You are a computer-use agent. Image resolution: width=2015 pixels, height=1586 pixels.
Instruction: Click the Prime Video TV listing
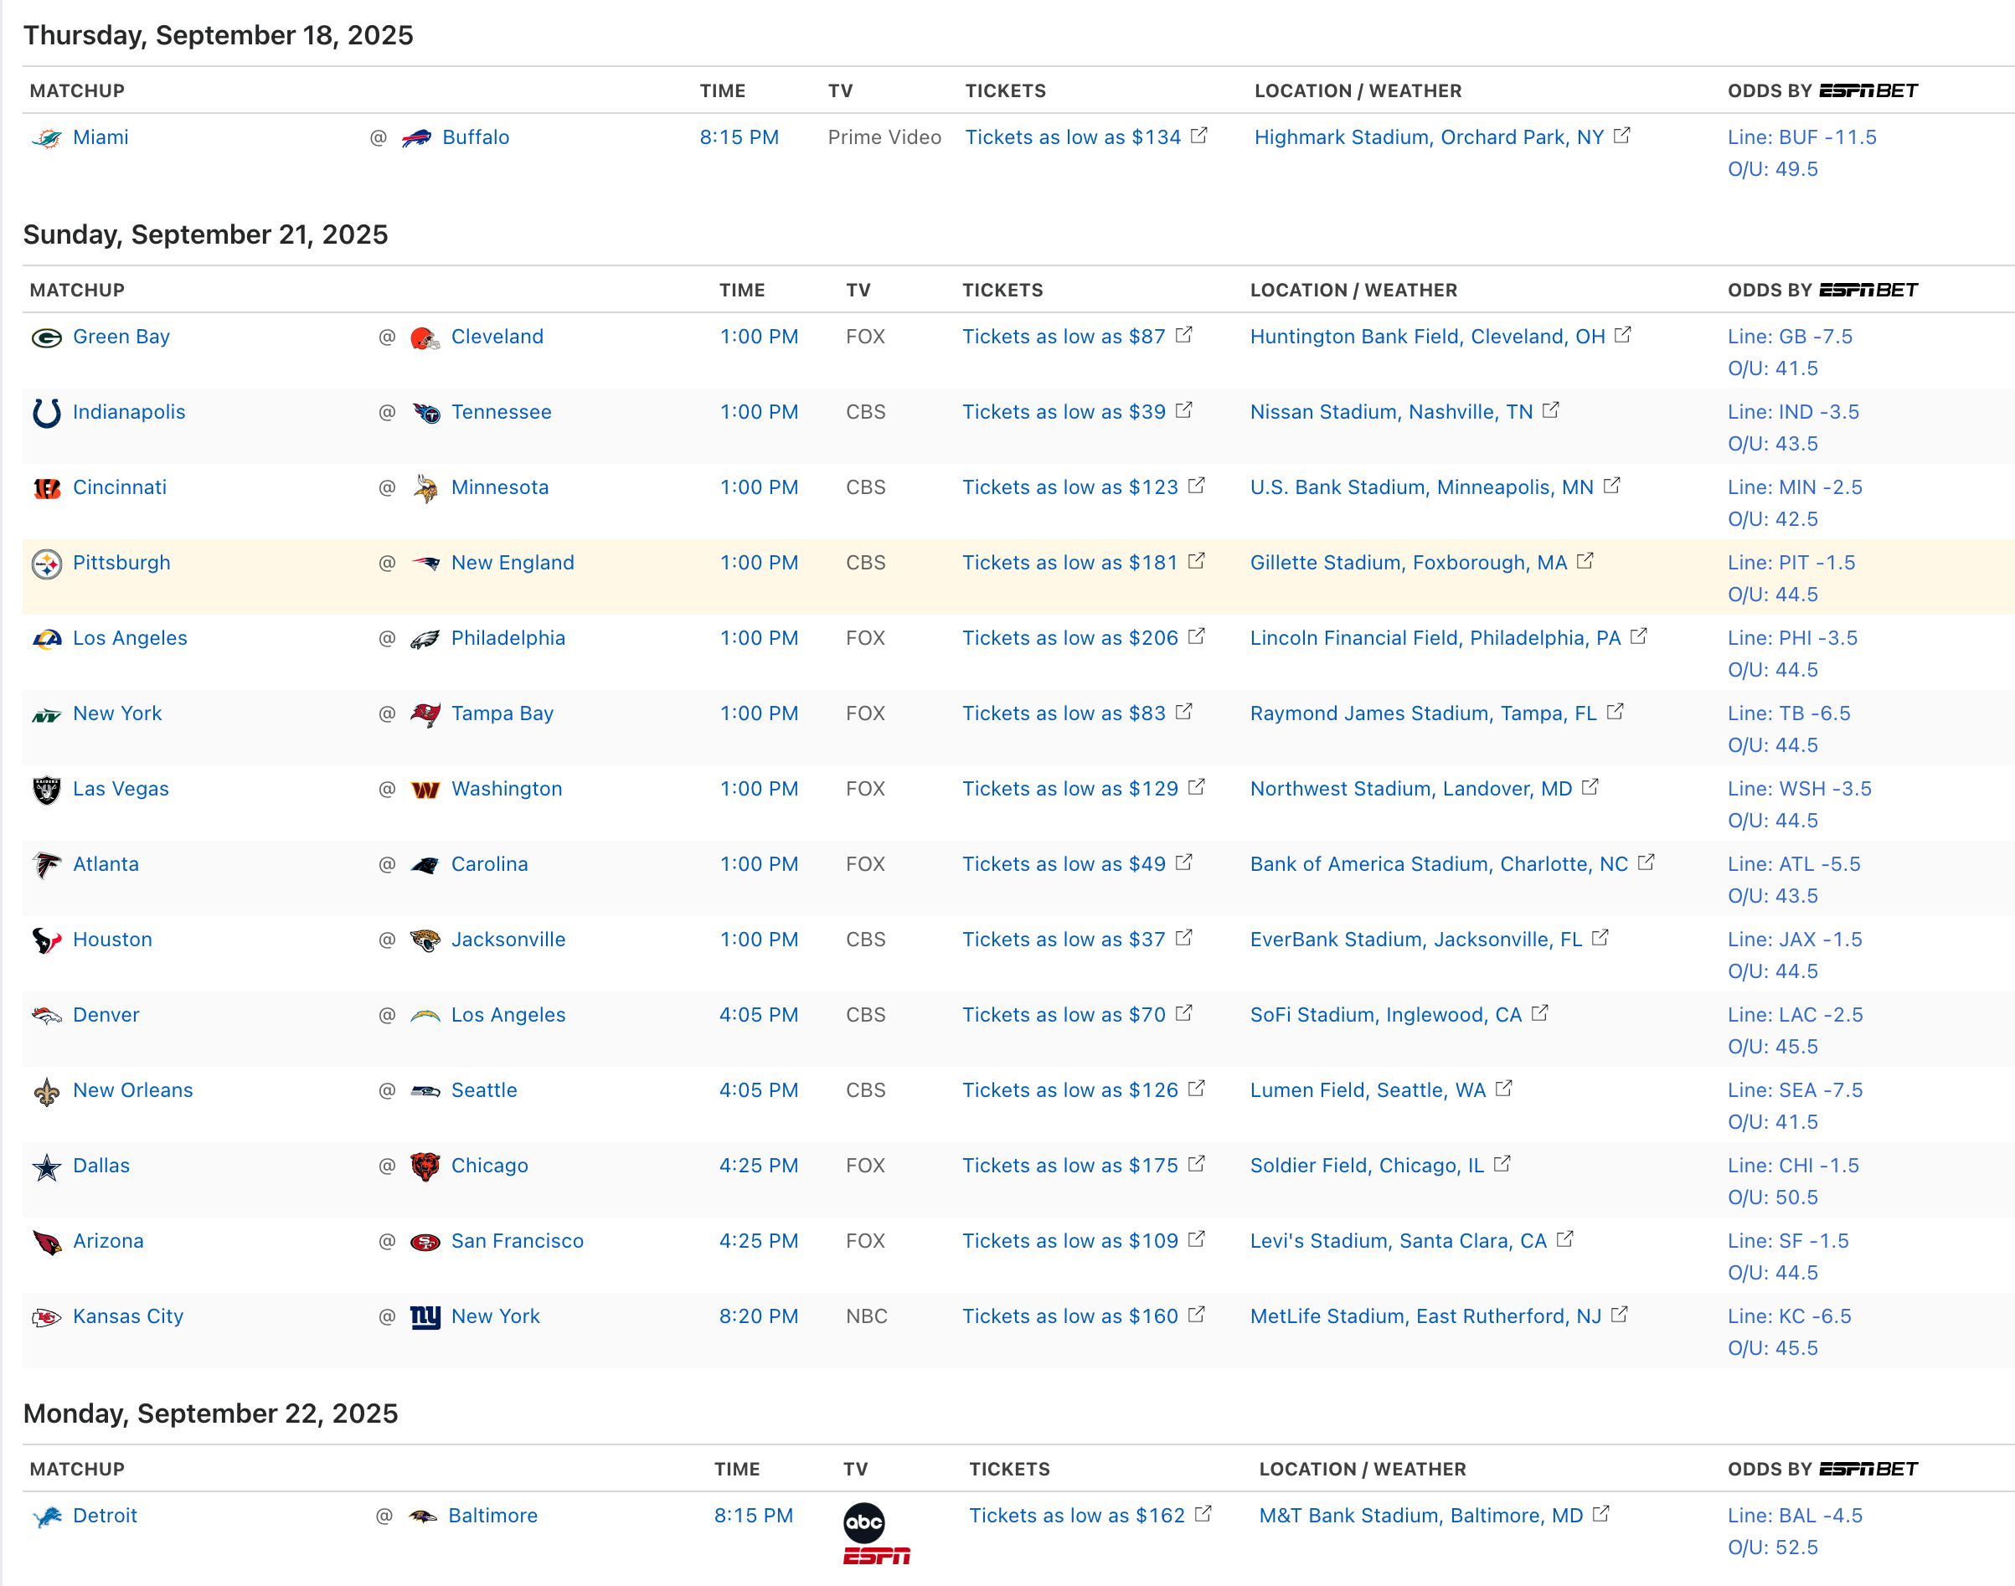coord(884,137)
